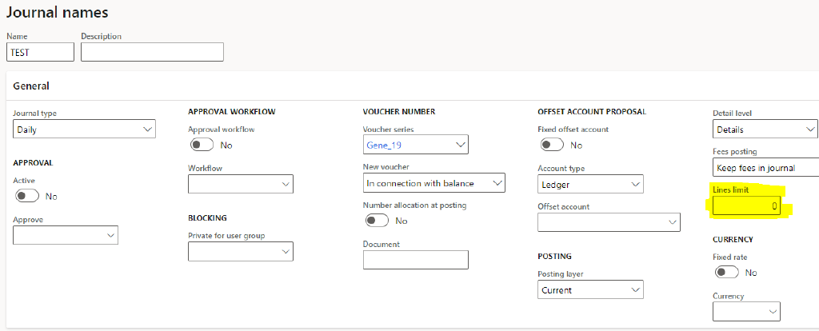Open the Detail level dropdown
The width and height of the screenshot is (819, 331).
765,129
